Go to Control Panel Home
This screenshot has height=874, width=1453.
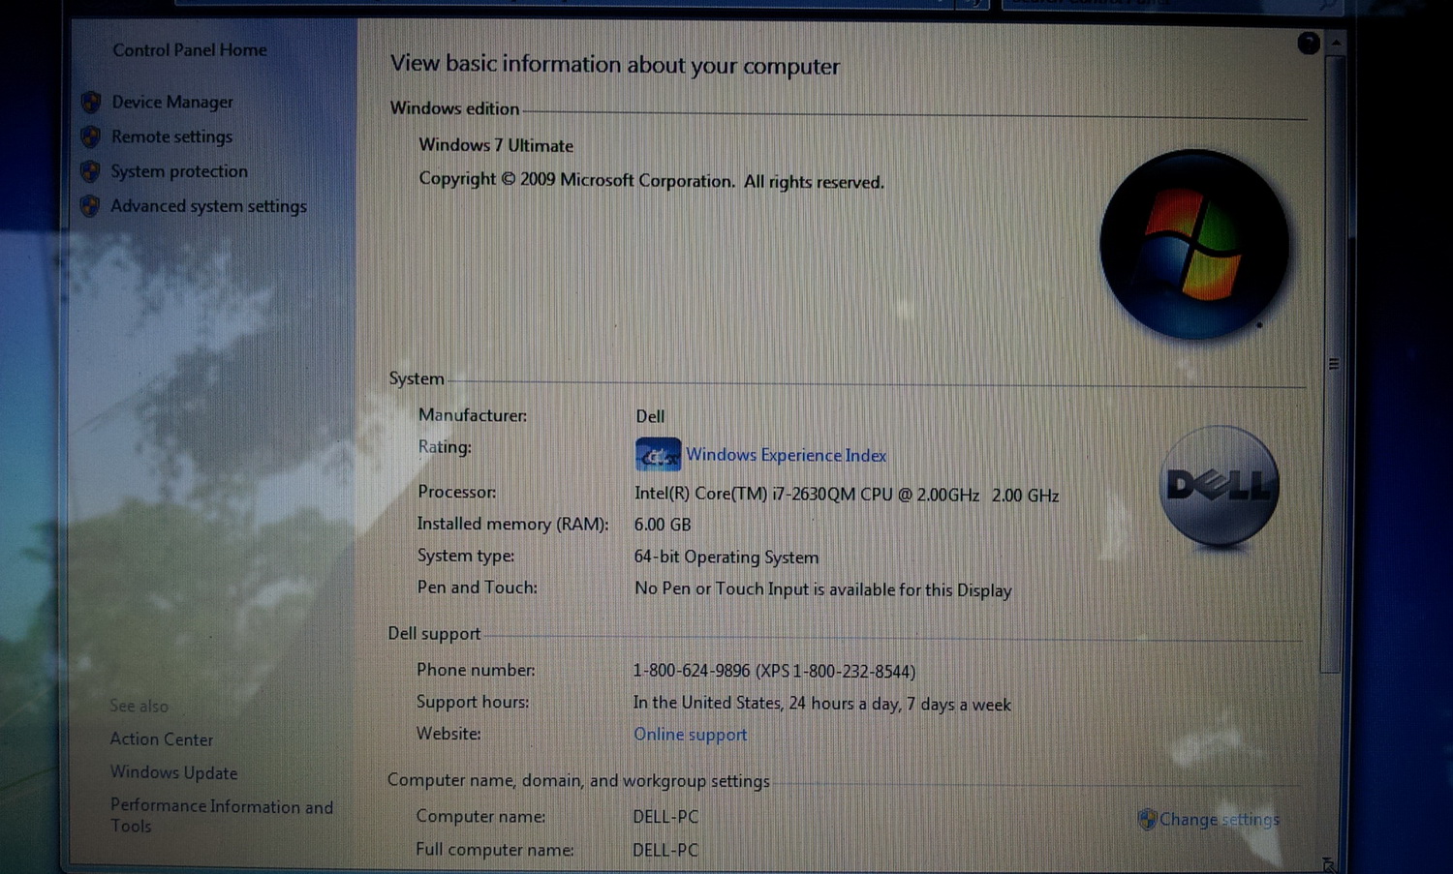click(x=189, y=50)
